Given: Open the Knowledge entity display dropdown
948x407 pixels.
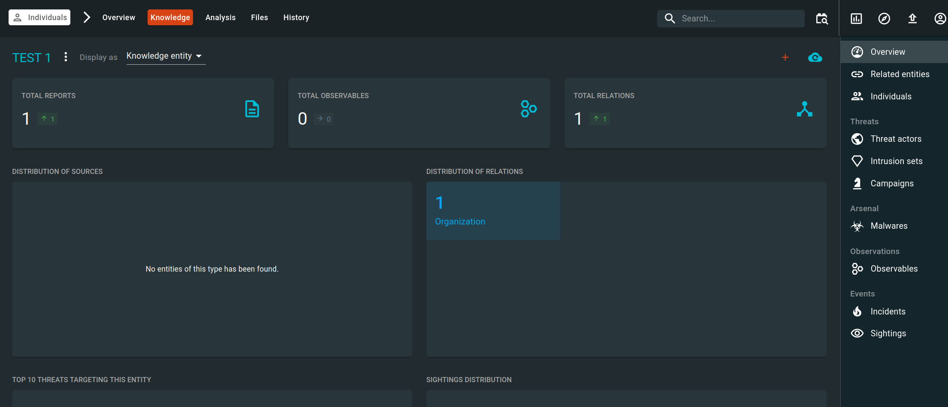Looking at the screenshot, I should (x=166, y=56).
